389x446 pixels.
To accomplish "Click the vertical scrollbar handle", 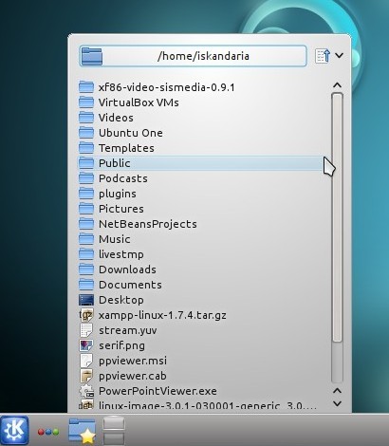I will (x=337, y=217).
